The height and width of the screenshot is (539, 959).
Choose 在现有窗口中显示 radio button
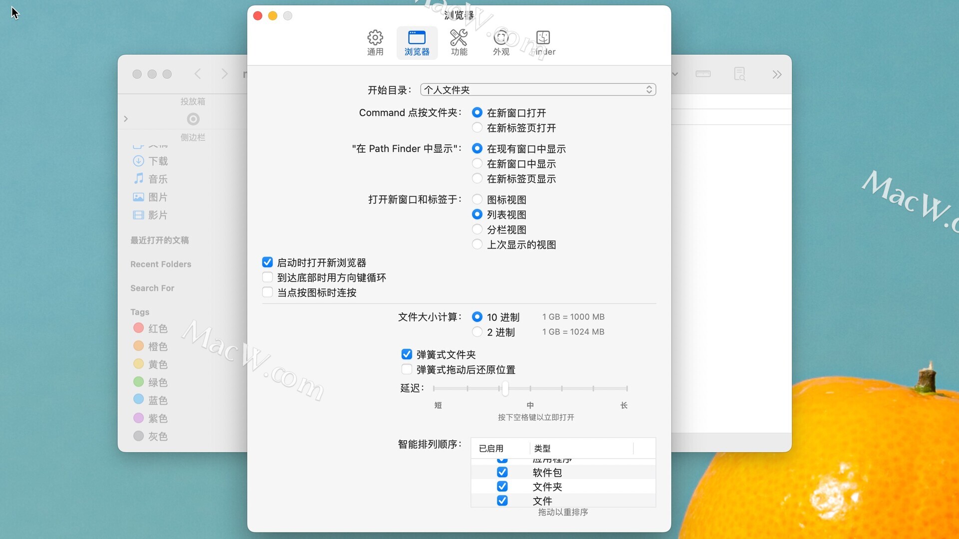(477, 149)
